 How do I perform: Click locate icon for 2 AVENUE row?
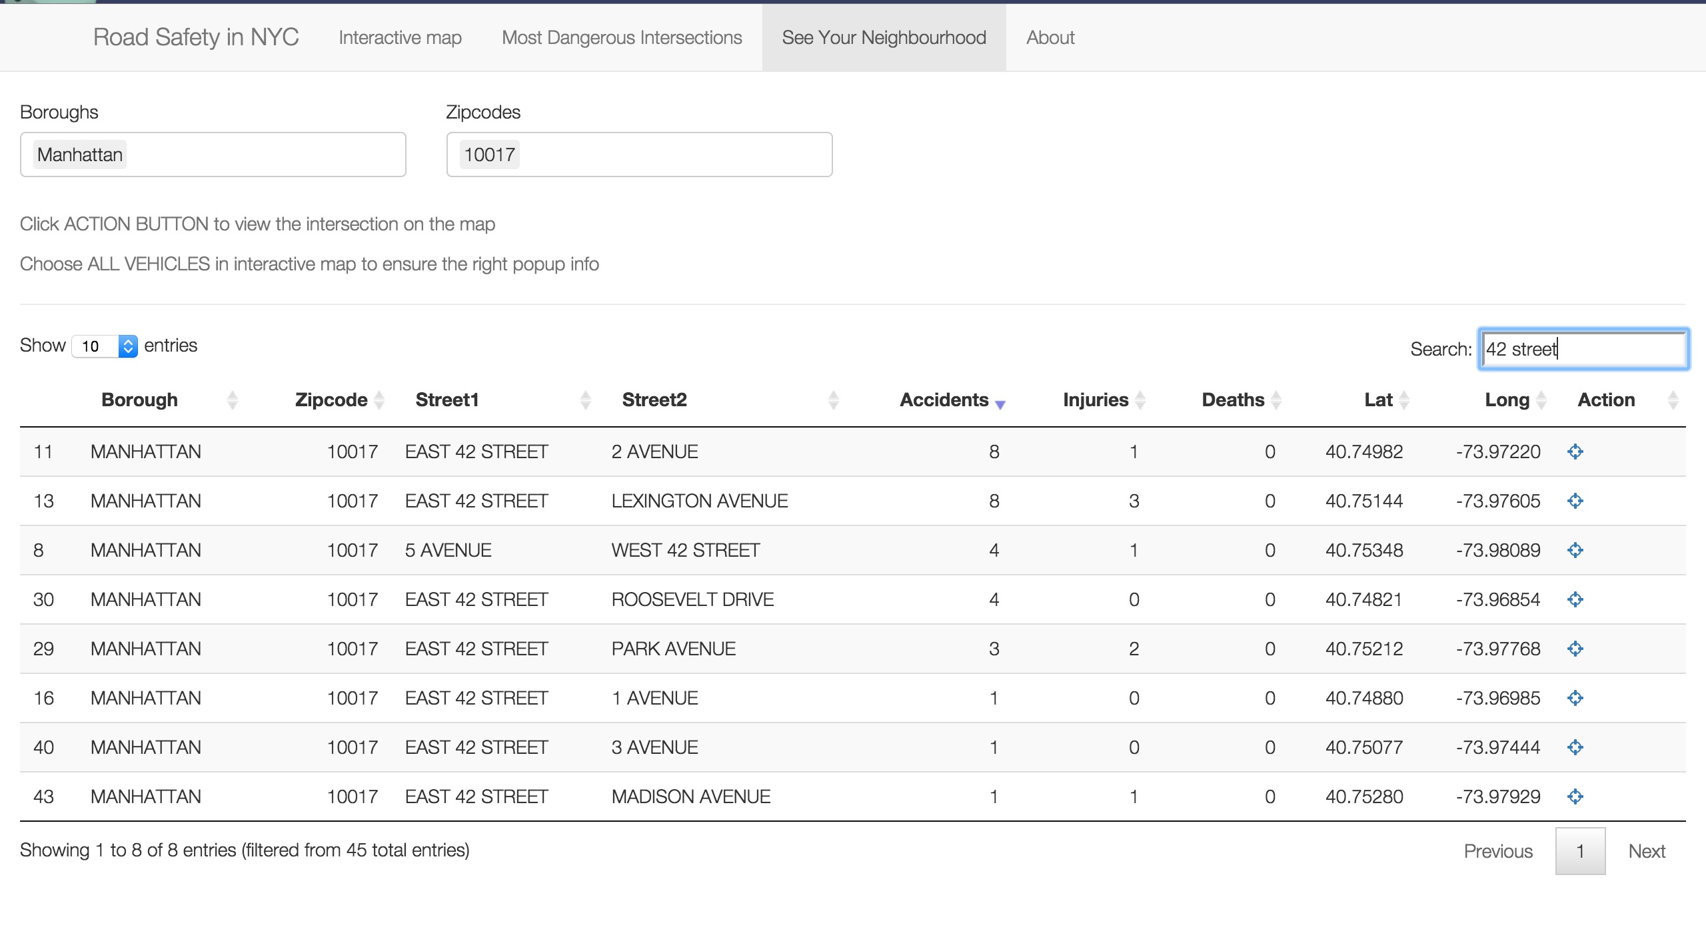tap(1575, 452)
